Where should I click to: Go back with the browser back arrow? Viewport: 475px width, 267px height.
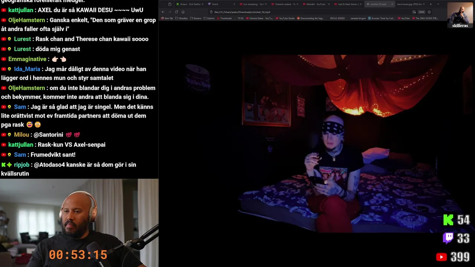[163, 12]
